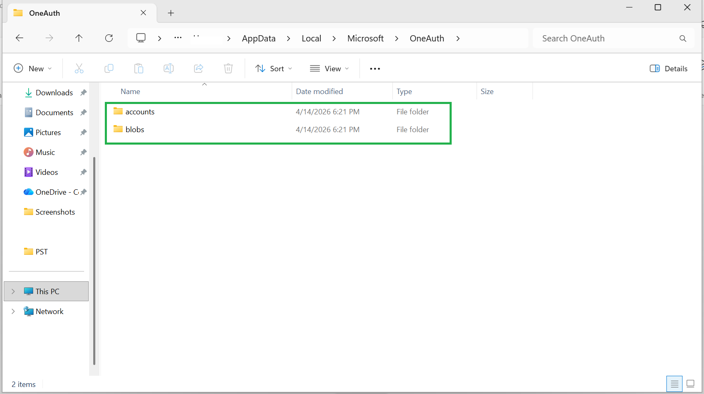Image resolution: width=704 pixels, height=394 pixels.
Task: Click the Paste clipboard icon
Action: click(x=139, y=68)
